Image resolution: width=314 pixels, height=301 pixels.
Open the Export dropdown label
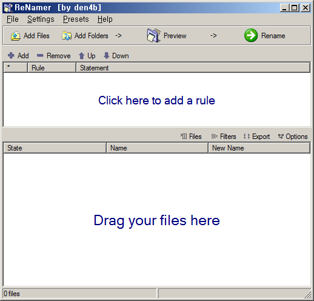tap(261, 137)
